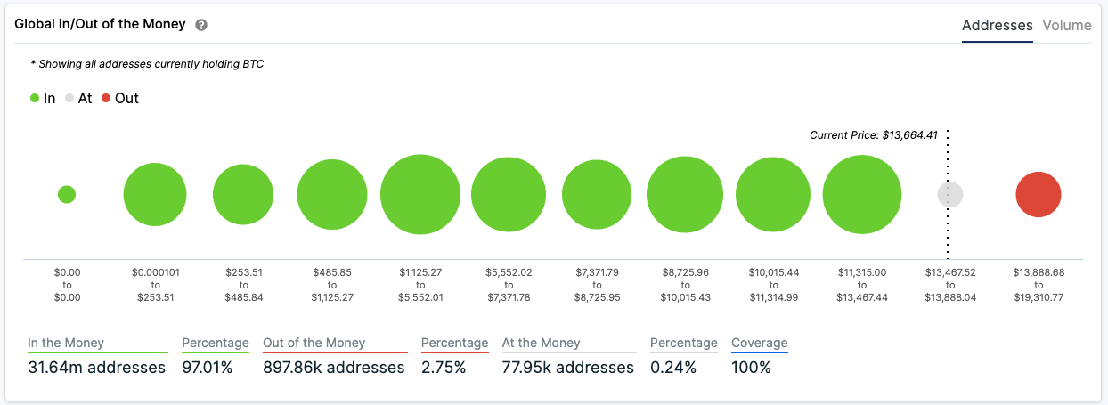The width and height of the screenshot is (1108, 405).
Task: Click the bubble above $253.51 to $485.84
Action: [x=242, y=194]
